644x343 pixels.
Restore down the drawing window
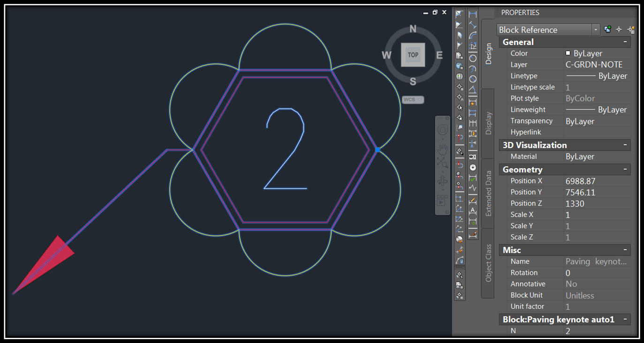[x=435, y=13]
